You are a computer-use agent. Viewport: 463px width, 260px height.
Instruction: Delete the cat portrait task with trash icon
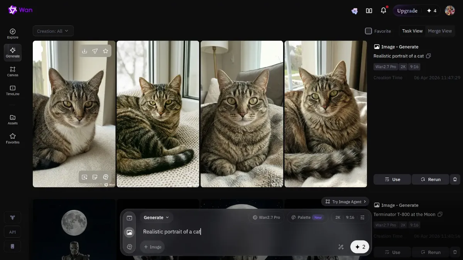point(455,179)
